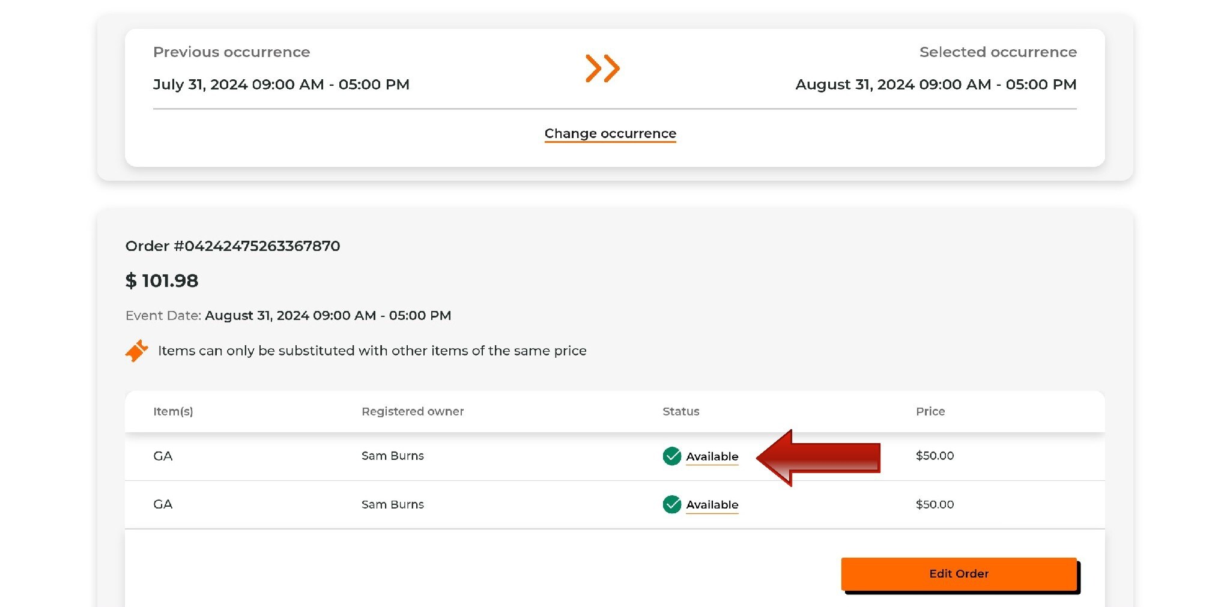Click GA item cell in the second row
The height and width of the screenshot is (607, 1230).
[x=163, y=504]
